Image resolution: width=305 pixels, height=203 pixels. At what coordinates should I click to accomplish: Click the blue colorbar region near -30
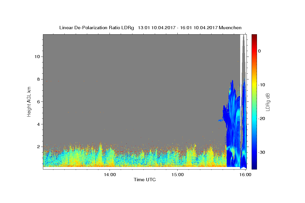[254, 152]
